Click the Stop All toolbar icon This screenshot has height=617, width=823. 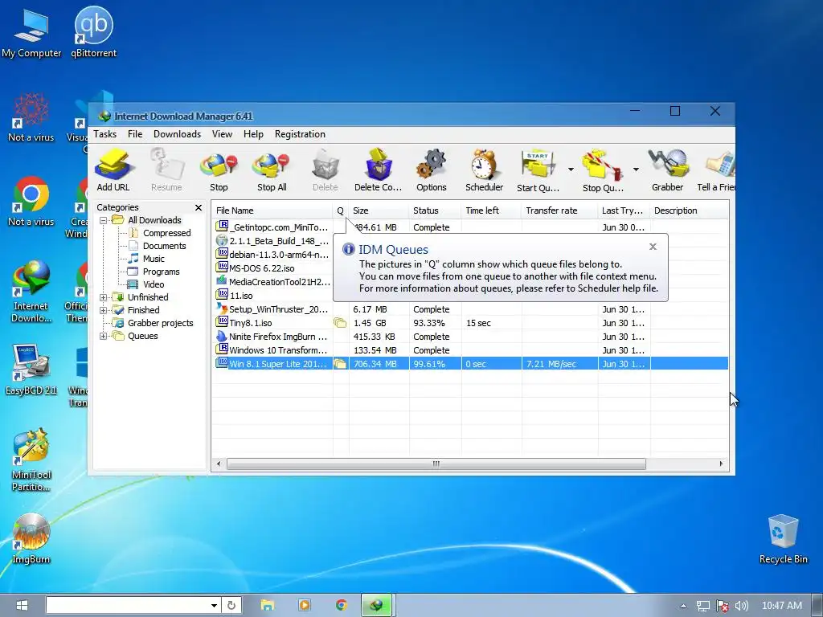[272, 170]
